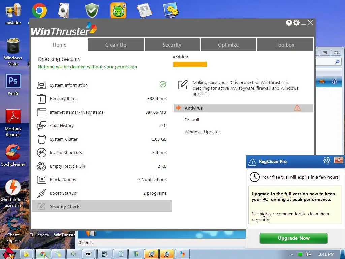Click the Empty Recycle Bin recycle icon
This screenshot has height=259, width=345.
[x=41, y=166]
